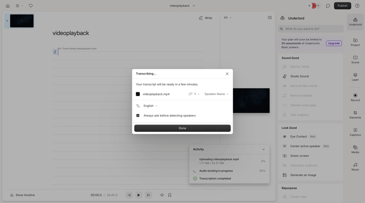
Task: Click the videoplayback composition title
Action: click(71, 33)
